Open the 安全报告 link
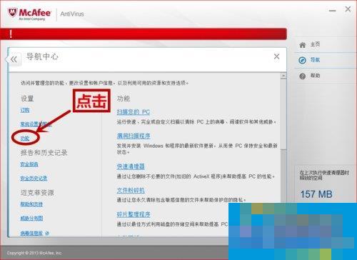Image resolution: width=357 pixels, height=260 pixels. (29, 164)
